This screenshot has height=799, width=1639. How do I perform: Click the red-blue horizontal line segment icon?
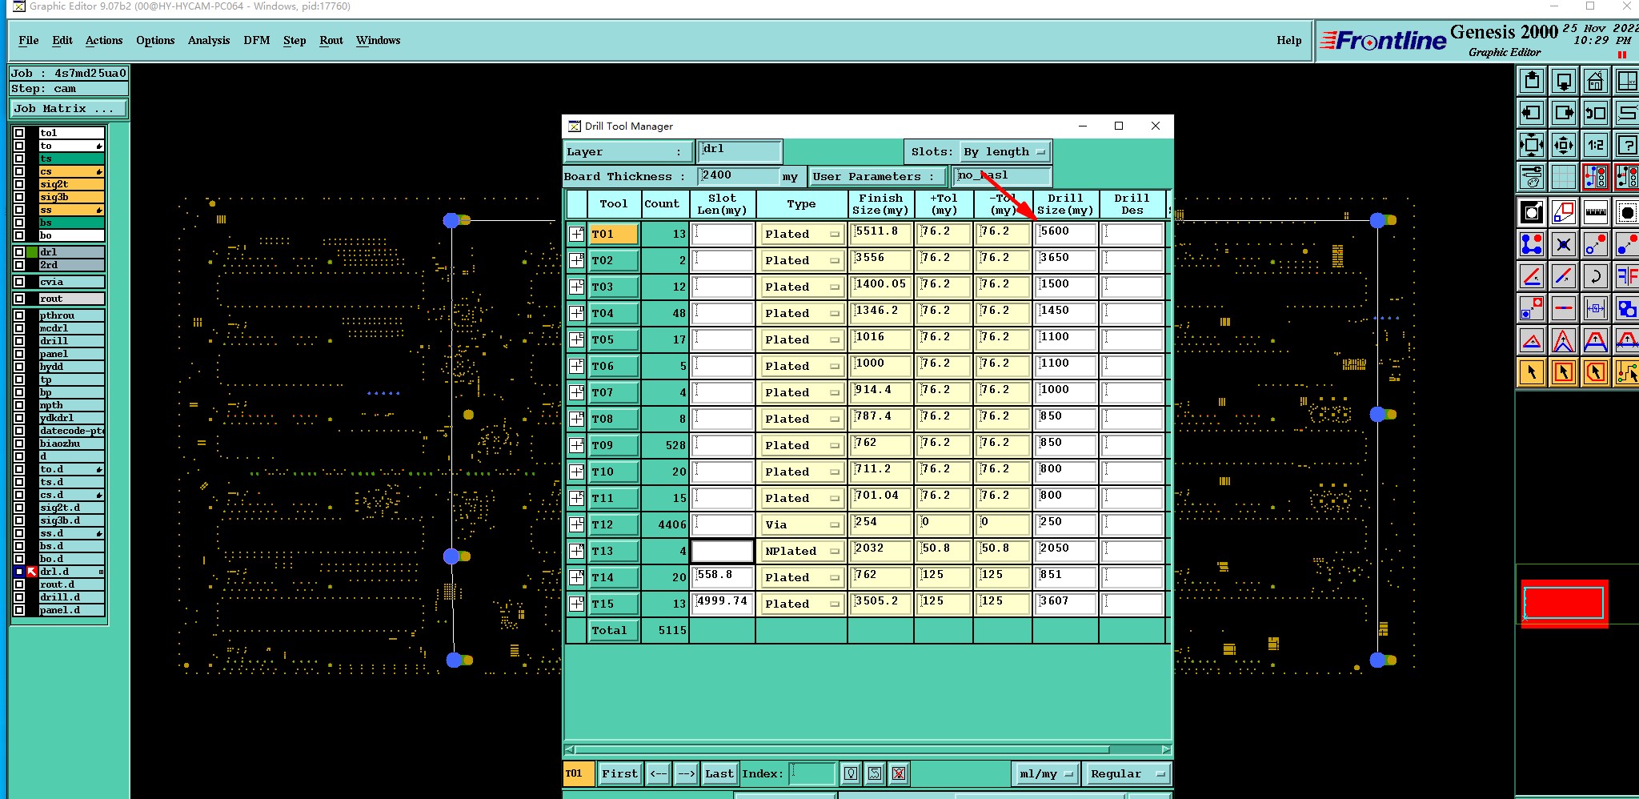(1564, 308)
